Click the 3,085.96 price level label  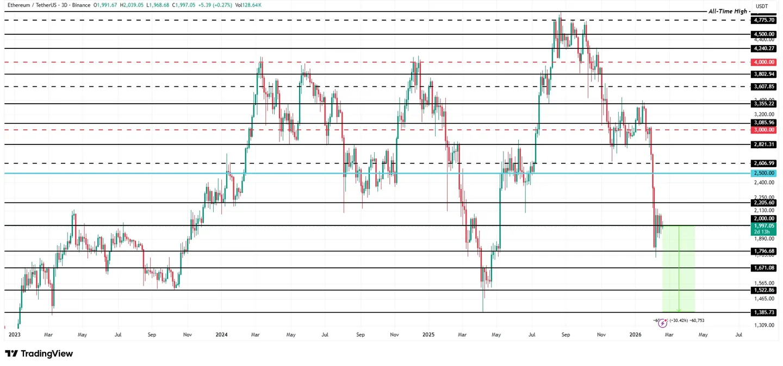pyautogui.click(x=764, y=123)
